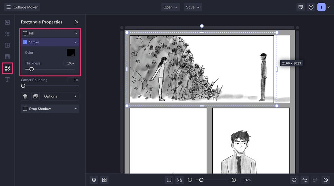Close the Rectangle Properties panel

point(77,22)
